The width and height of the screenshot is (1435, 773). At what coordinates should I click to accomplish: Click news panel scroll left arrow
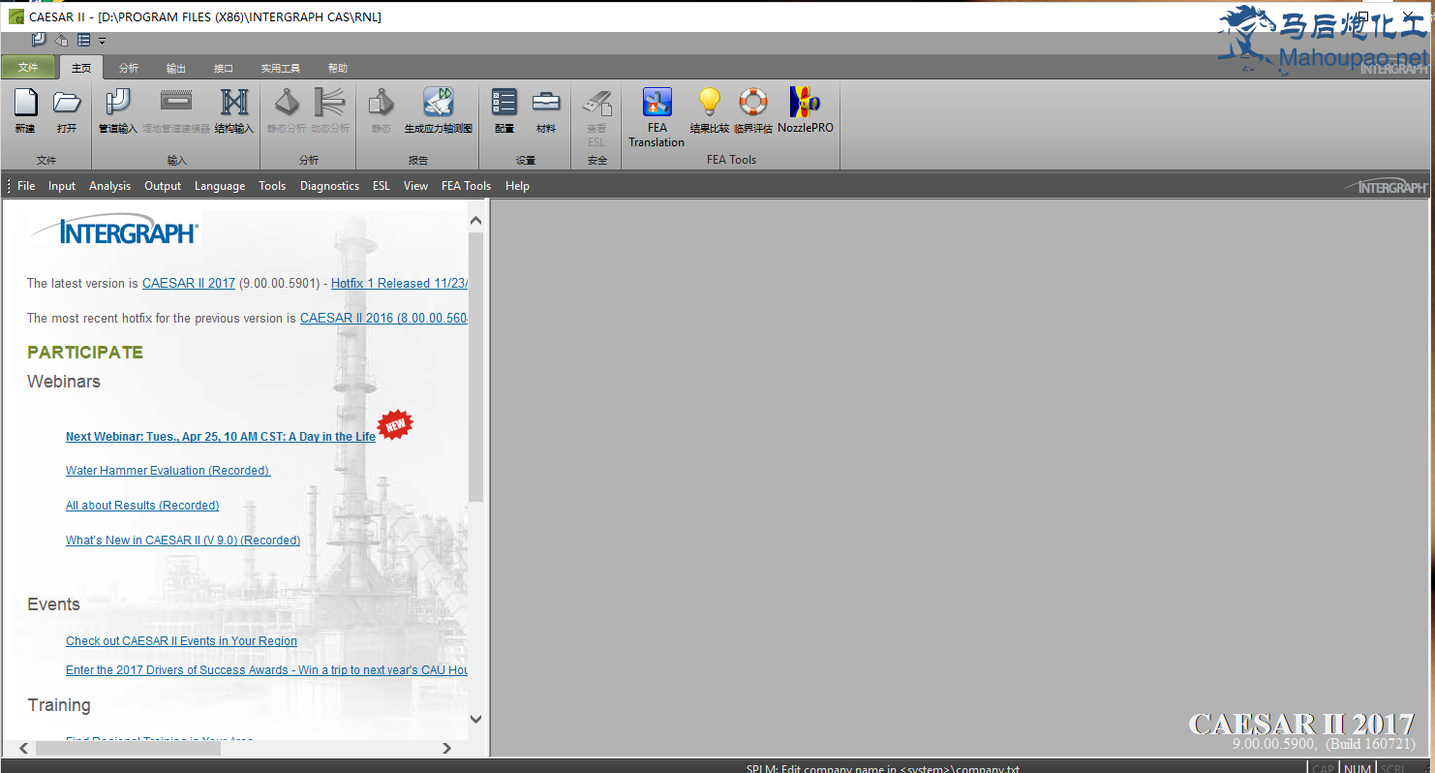[x=24, y=748]
